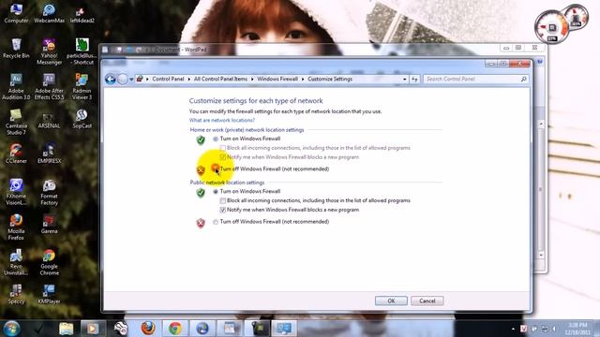Expand arrow after All Control Panel Items

(252, 79)
